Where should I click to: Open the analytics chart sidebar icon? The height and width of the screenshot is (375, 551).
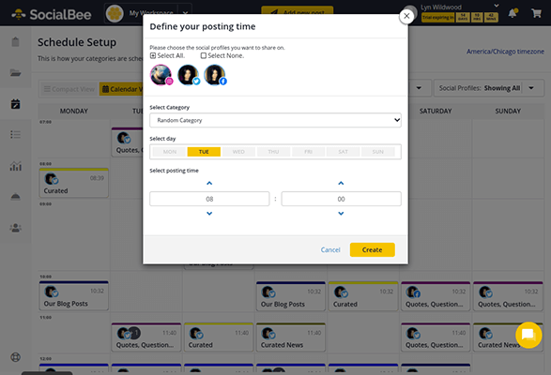[x=15, y=166]
